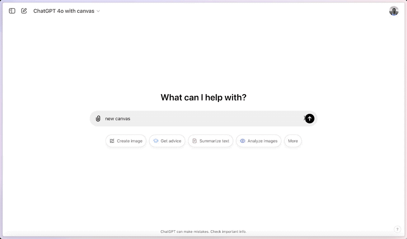
Task: Choose the Get advice suggestion
Action: (x=167, y=141)
